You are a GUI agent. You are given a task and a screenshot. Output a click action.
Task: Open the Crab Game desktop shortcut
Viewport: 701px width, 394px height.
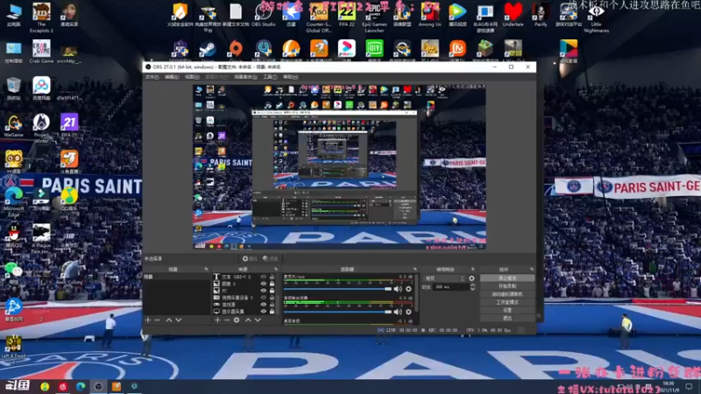41,52
